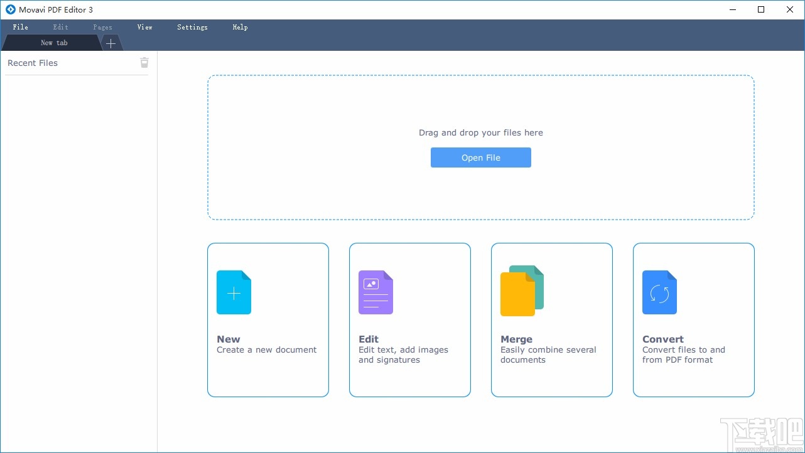This screenshot has width=805, height=453.
Task: Click 'Convert files to and from PDF format' text
Action: (x=684, y=354)
